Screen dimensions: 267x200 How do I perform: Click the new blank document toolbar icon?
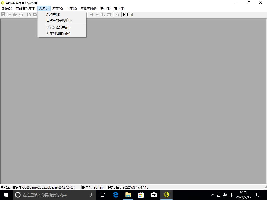pyautogui.click(x=29, y=15)
